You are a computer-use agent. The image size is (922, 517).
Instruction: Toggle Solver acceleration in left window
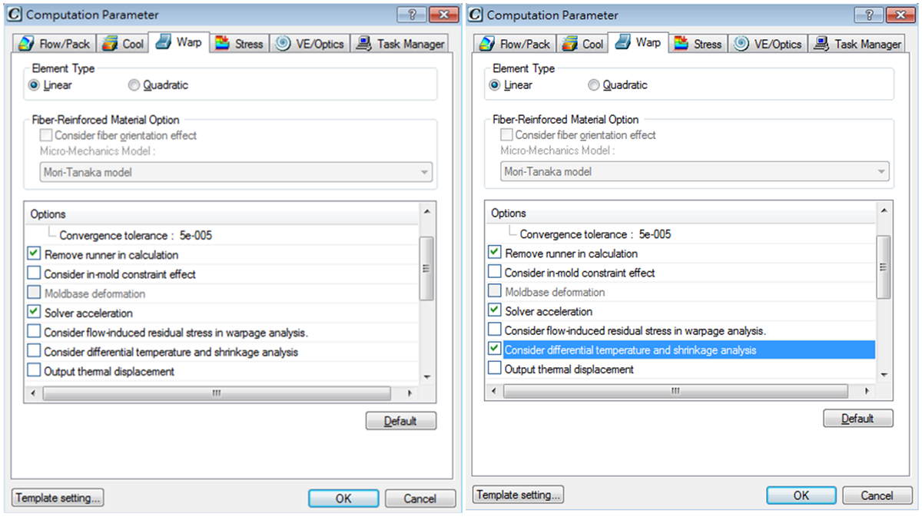pos(34,311)
